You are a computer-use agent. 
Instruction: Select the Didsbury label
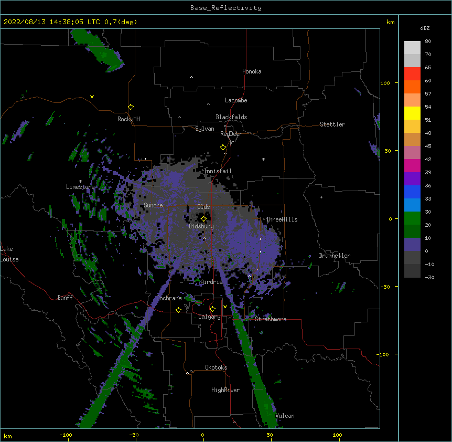click(201, 226)
